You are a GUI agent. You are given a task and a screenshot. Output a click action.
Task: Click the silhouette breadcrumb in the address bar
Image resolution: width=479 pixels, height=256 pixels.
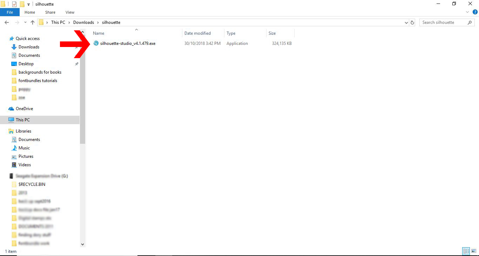pos(111,22)
